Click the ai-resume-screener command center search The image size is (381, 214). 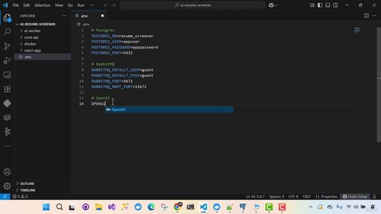192,5
